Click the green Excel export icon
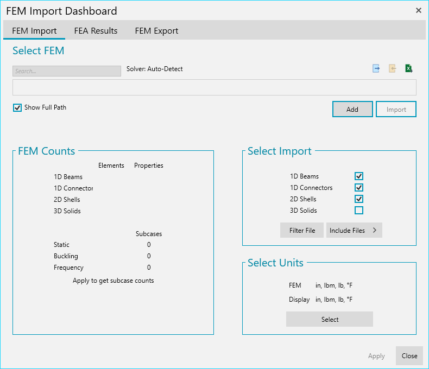This screenshot has height=369, width=429. tap(409, 68)
